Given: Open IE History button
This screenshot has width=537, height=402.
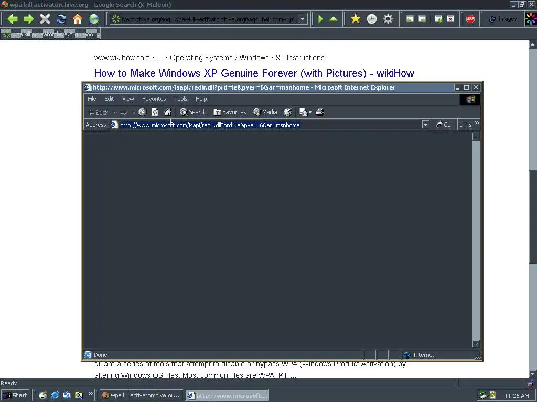Looking at the screenshot, I should coord(288,112).
